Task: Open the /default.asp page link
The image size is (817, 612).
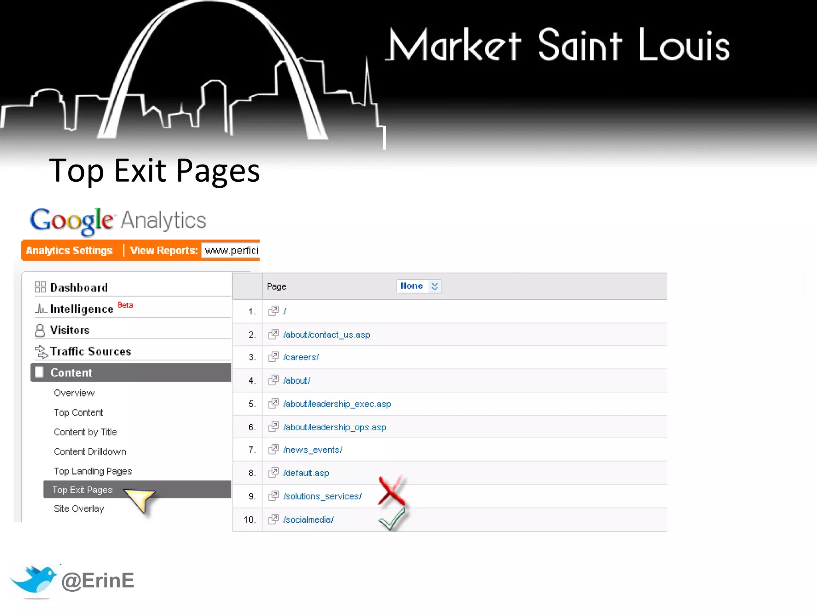Action: pos(306,473)
